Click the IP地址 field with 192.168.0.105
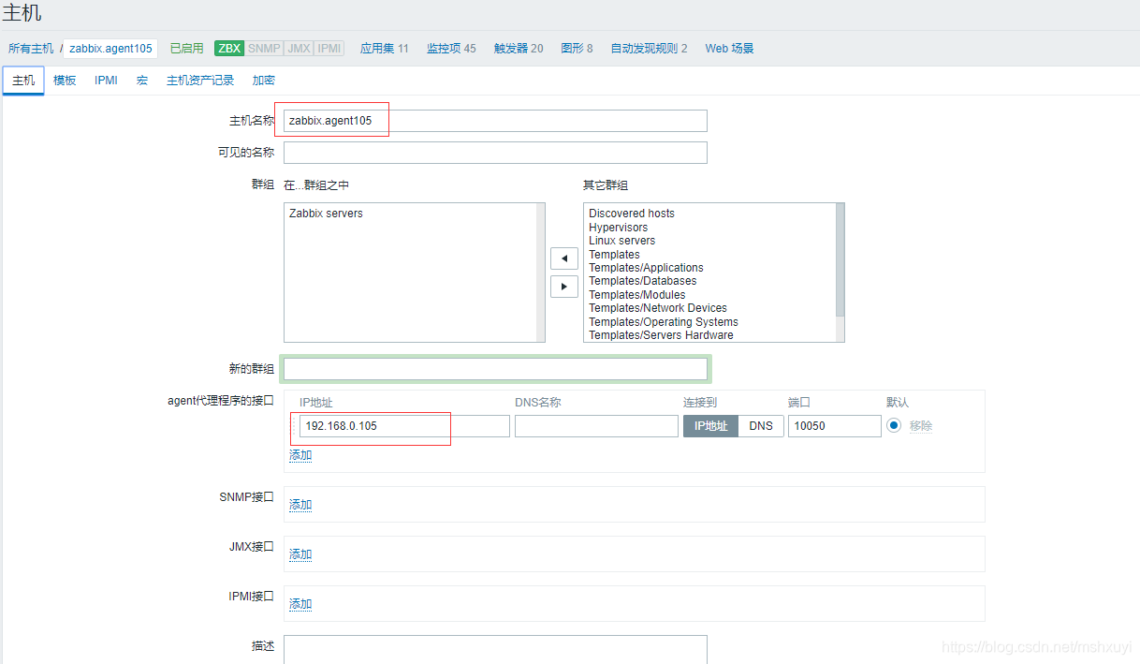1140x664 pixels. point(404,426)
